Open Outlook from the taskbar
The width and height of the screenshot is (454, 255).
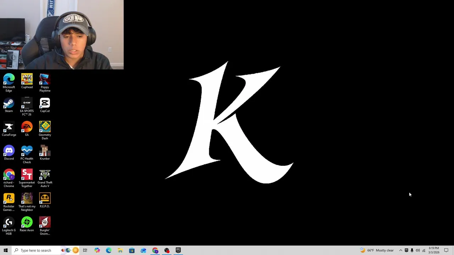(x=143, y=250)
